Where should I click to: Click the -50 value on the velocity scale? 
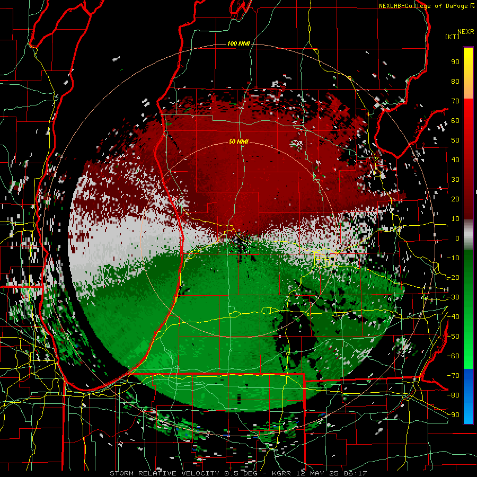(x=453, y=337)
